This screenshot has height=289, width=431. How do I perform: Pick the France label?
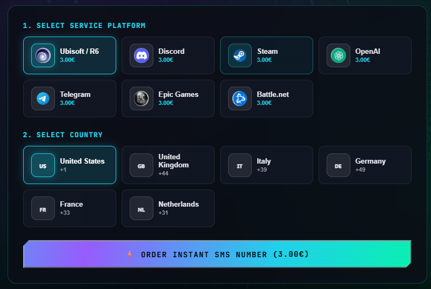click(x=71, y=205)
